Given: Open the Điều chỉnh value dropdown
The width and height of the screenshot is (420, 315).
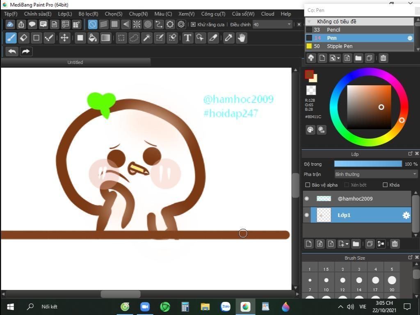Looking at the screenshot, I should tap(289, 24).
